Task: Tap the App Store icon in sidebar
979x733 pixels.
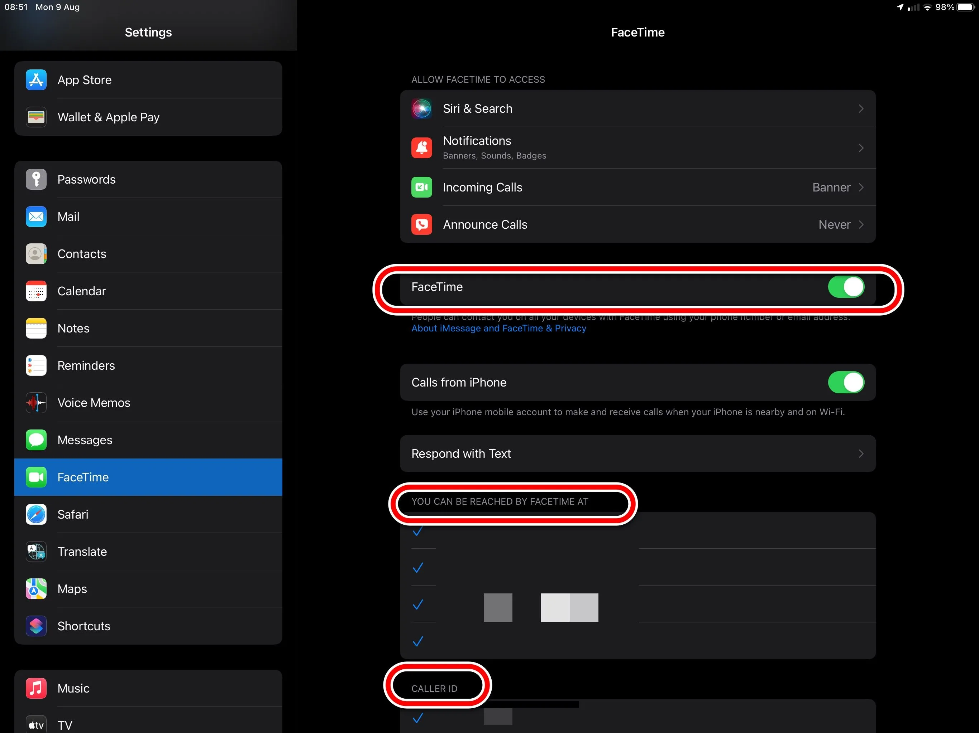Action: pyautogui.click(x=36, y=80)
